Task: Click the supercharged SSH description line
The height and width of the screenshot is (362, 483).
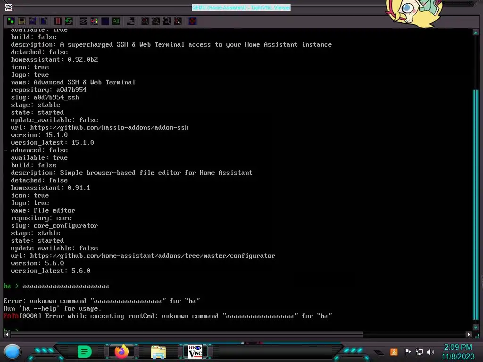Action: pyautogui.click(x=172, y=45)
